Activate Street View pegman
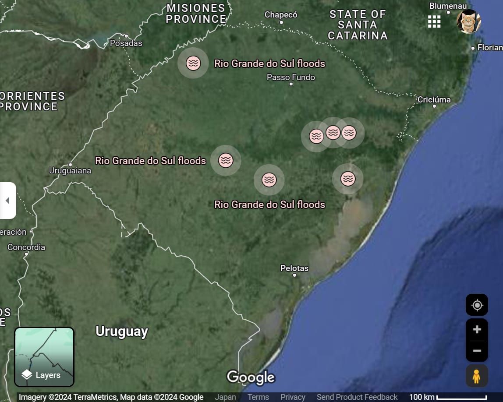The height and width of the screenshot is (402, 503). (x=477, y=376)
